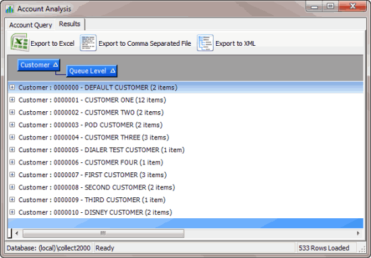Select row text 0000000 - DEFAULT CUSTOMER
Viewport: 371px width, 258px height.
tap(101, 88)
